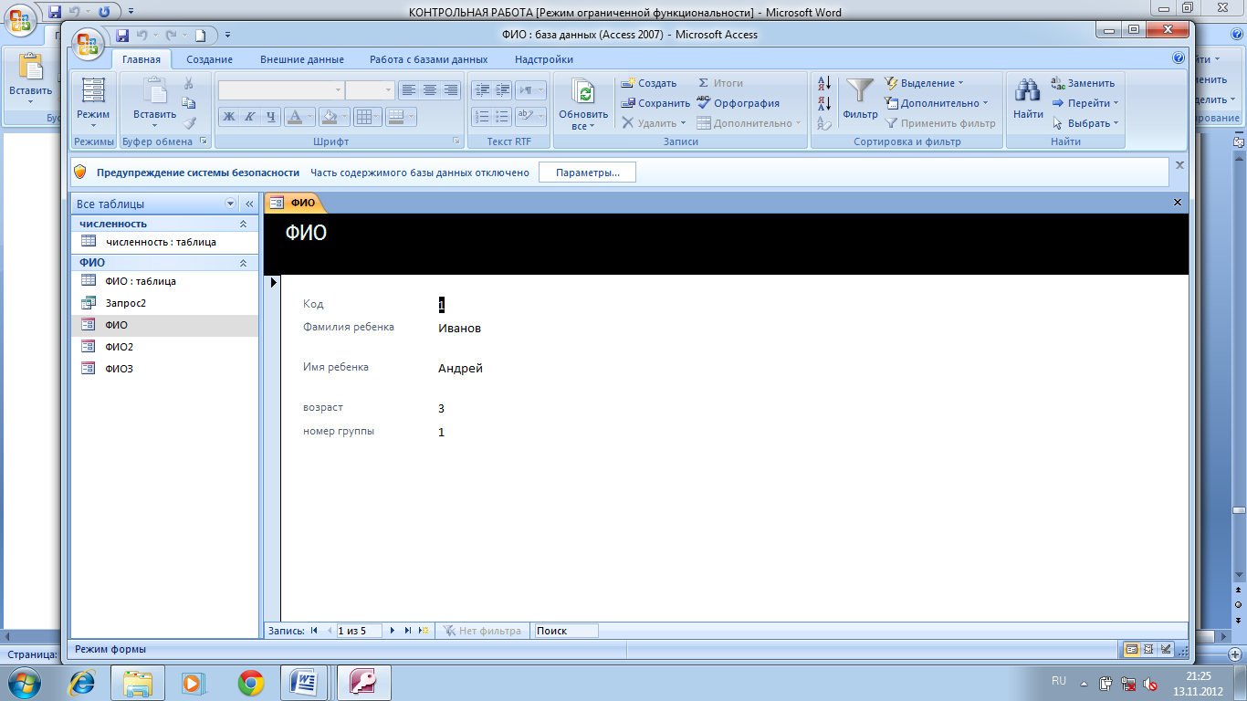1247x701 pixels.
Task: Open Дополнительно filter options dropdown
Action: pyautogui.click(x=938, y=103)
